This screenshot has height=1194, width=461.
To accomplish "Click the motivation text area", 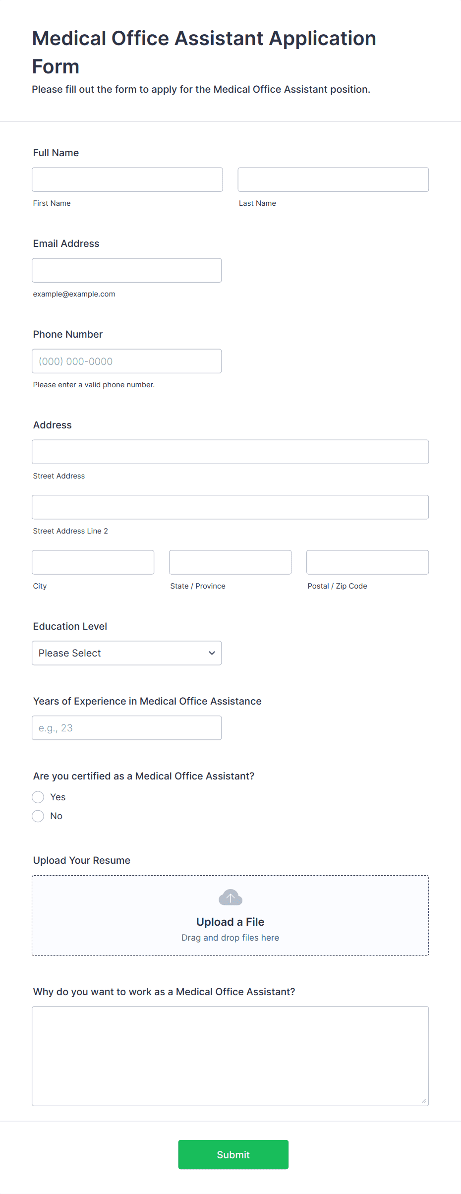I will click(230, 1056).
